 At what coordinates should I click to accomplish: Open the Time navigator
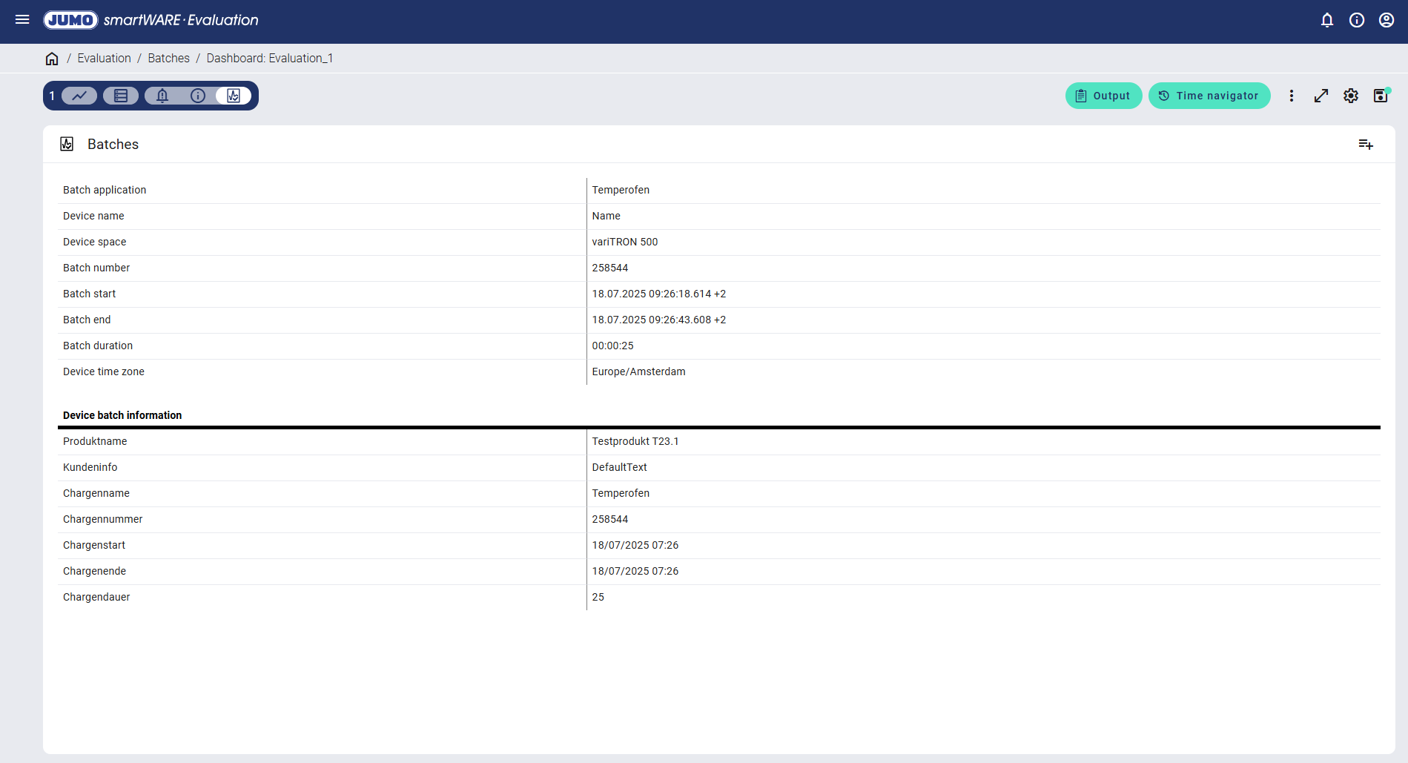point(1209,96)
